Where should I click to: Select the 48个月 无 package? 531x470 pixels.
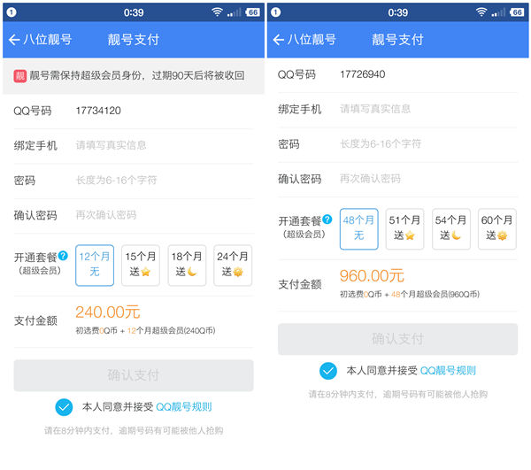click(358, 229)
